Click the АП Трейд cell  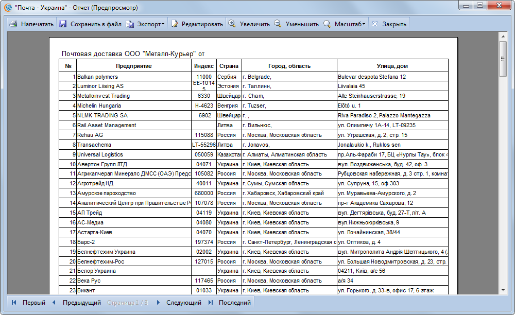point(134,213)
